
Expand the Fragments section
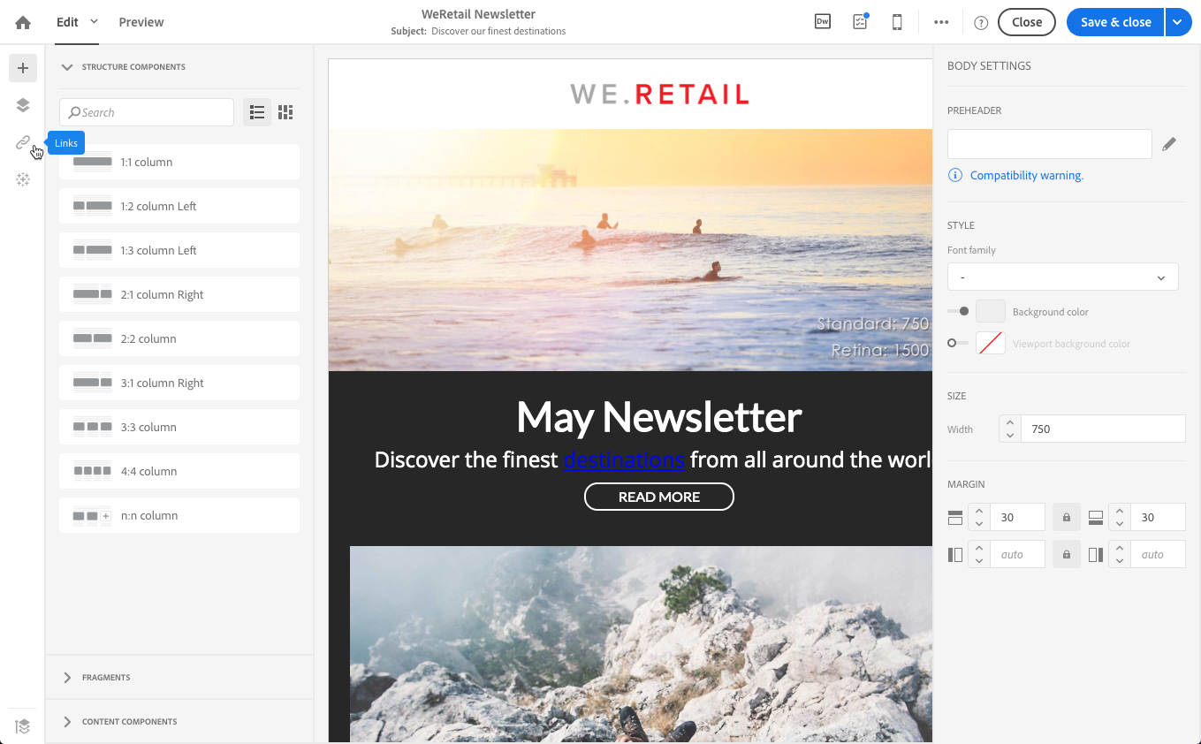click(67, 678)
